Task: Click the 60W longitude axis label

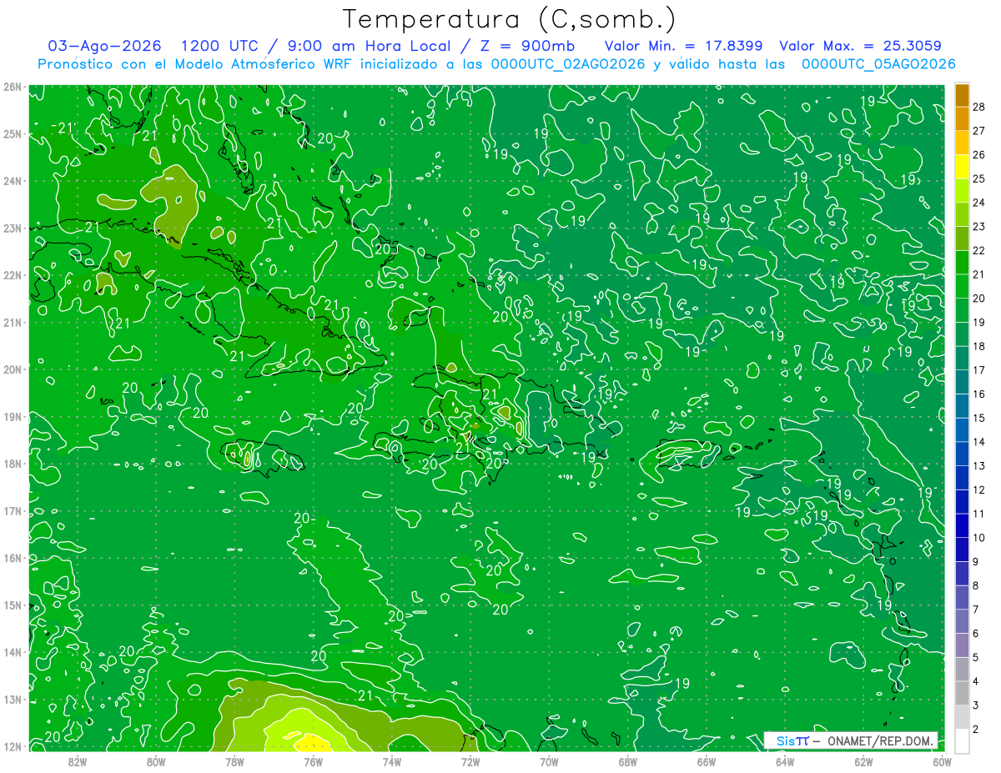Action: [x=942, y=760]
